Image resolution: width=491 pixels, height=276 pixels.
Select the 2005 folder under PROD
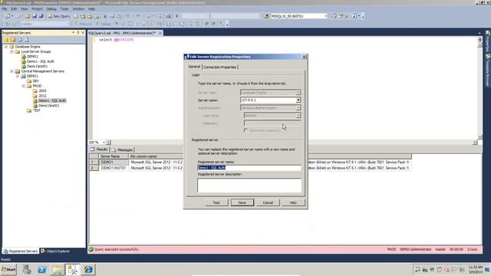click(42, 90)
